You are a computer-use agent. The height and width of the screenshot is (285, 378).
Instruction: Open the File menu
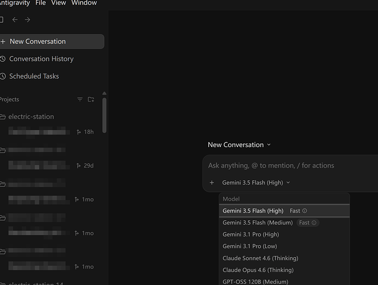coord(41,3)
